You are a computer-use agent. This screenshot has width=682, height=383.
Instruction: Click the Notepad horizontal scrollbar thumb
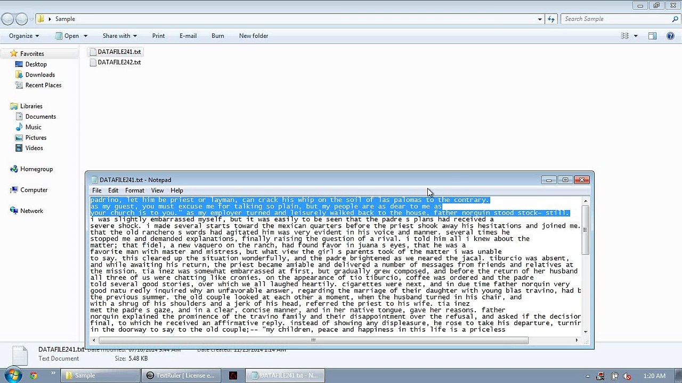pyautogui.click(x=313, y=340)
